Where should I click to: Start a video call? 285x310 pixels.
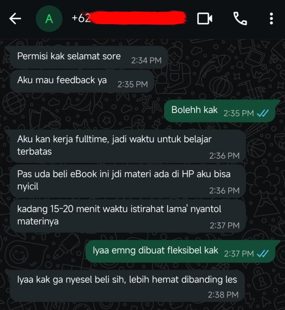click(x=205, y=19)
